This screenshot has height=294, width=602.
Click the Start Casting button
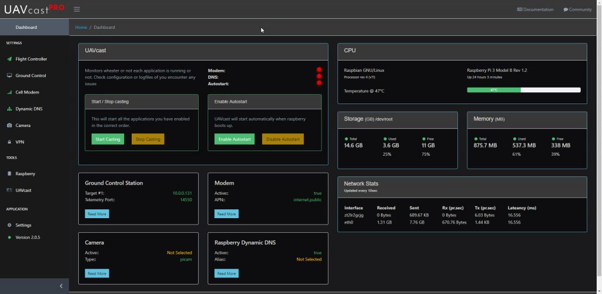[108, 139]
